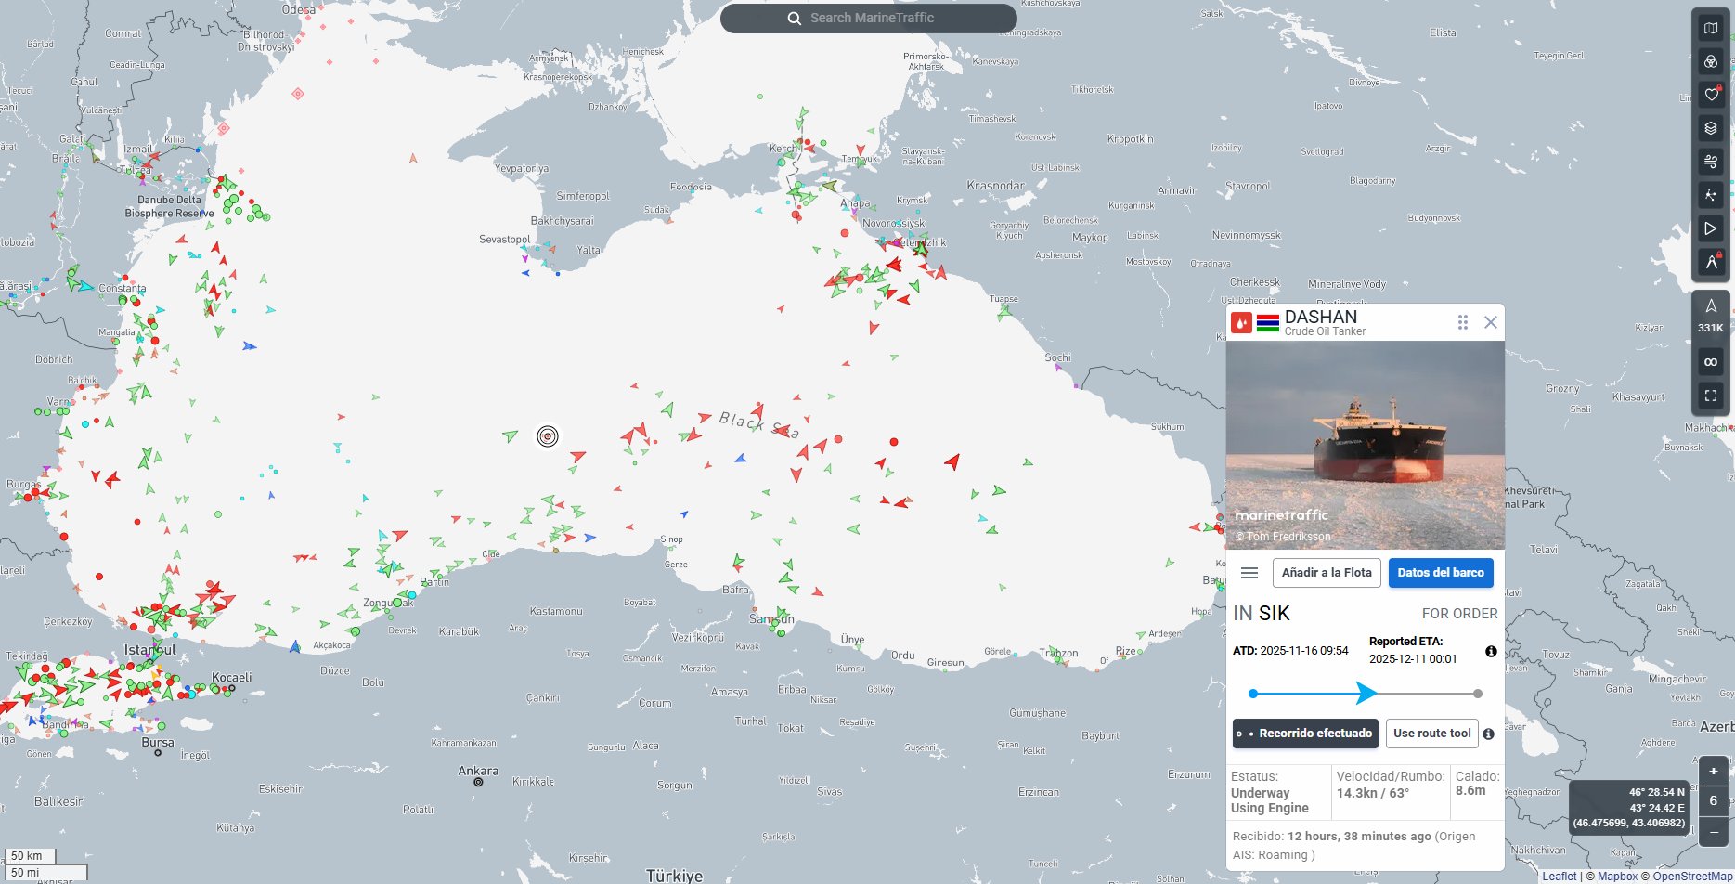The height and width of the screenshot is (884, 1735).
Task: Click the selected vessel target ring marker
Action: (x=548, y=435)
